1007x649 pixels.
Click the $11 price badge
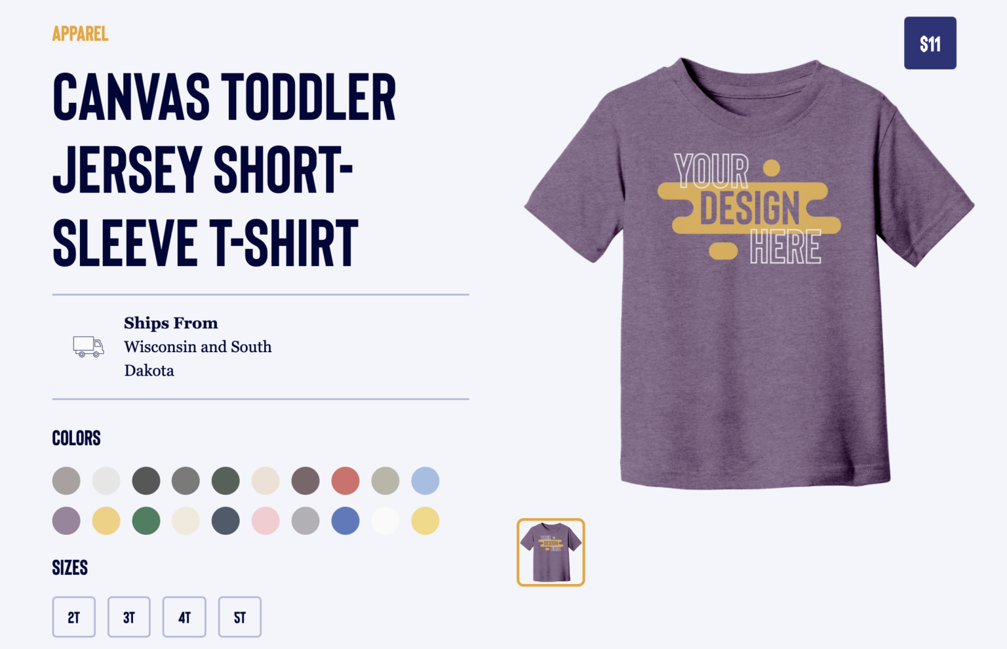pyautogui.click(x=930, y=43)
